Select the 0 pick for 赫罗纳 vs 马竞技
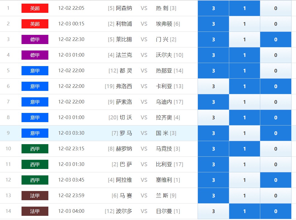The image size is (296, 220). 276,149
